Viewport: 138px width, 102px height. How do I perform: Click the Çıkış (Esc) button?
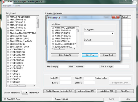[x=125, y=91]
